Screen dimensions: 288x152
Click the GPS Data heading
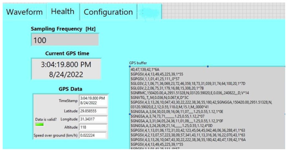point(71,89)
